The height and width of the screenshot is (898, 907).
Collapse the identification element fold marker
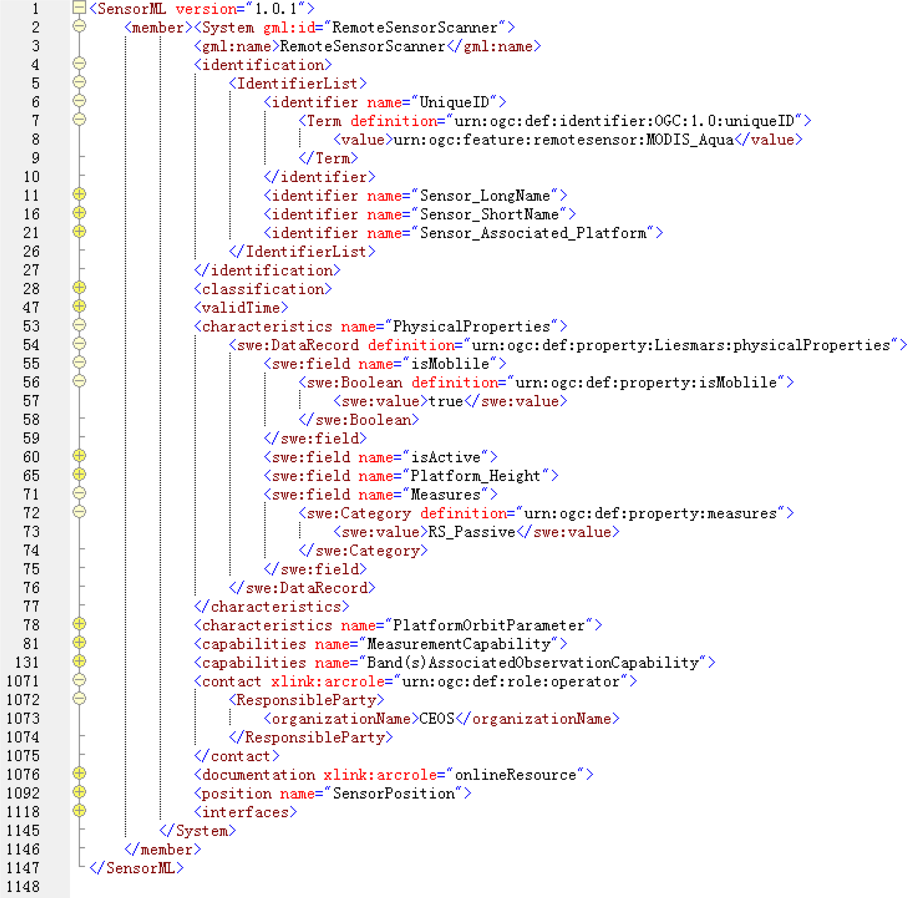pyautogui.click(x=79, y=63)
